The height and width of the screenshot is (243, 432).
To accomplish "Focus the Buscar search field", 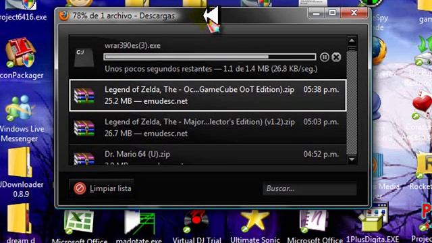I will (x=309, y=188).
